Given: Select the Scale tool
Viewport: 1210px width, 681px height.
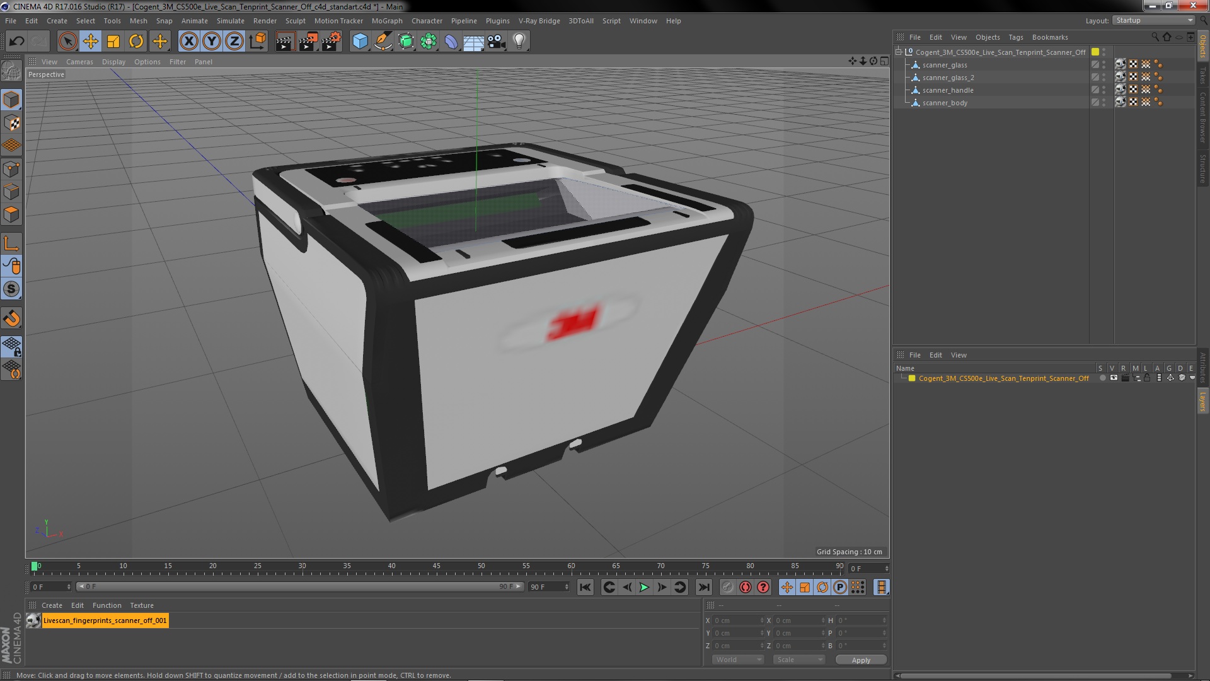Looking at the screenshot, I should click(x=113, y=42).
